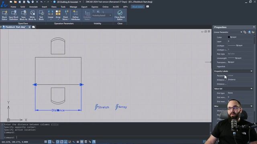Click the Open folder icon in quick access
The image size is (257, 144).
point(15,2)
